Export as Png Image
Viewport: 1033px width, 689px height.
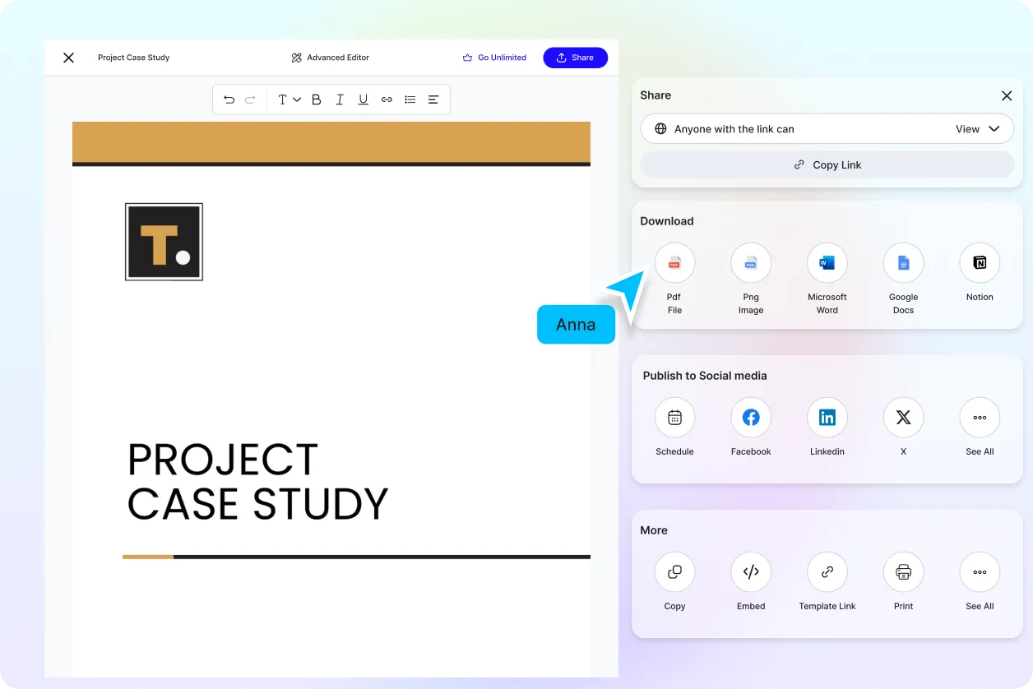coord(751,263)
